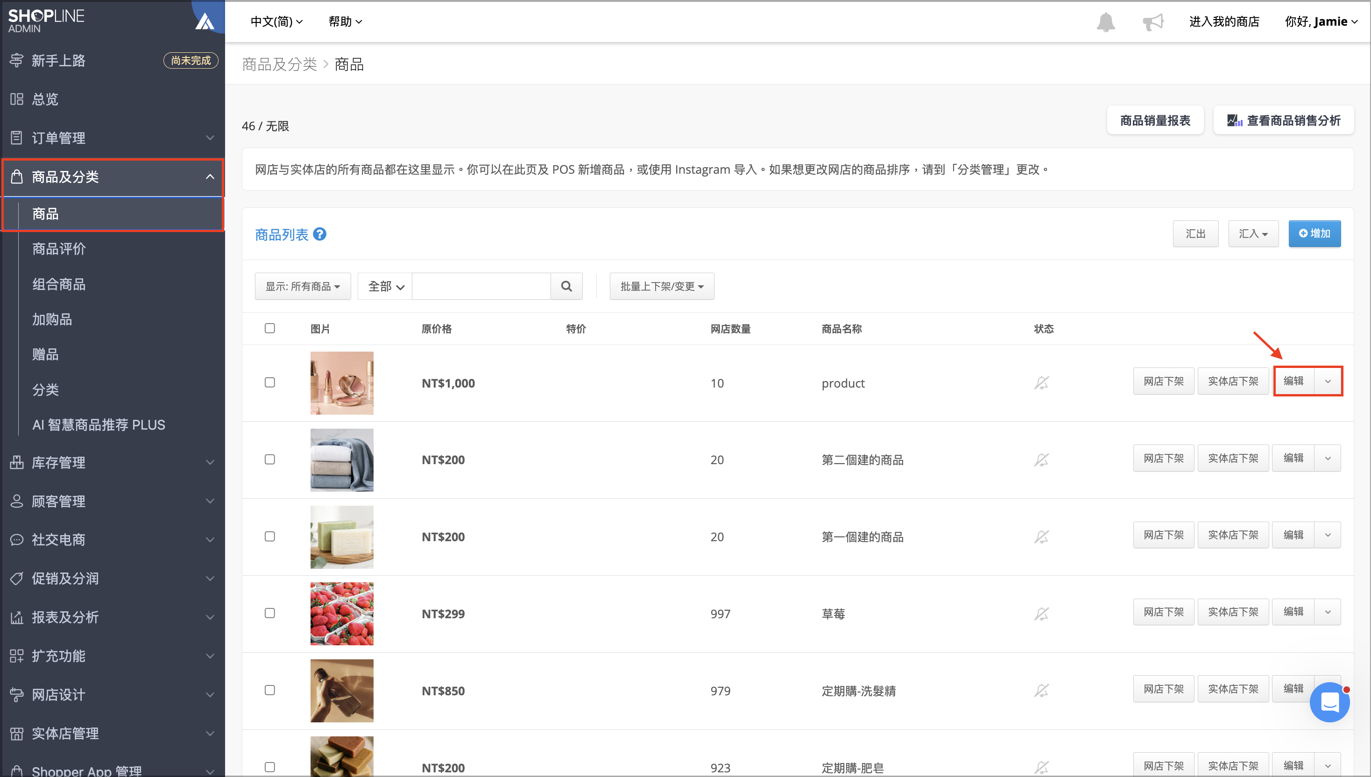The height and width of the screenshot is (777, 1371).
Task: Expand the 订单管理 sidebar section
Action: pos(113,138)
